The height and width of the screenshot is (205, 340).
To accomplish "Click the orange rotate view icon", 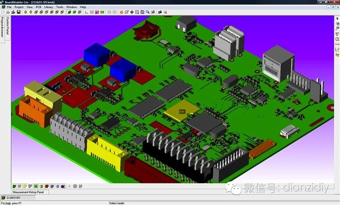I will coord(121,12).
